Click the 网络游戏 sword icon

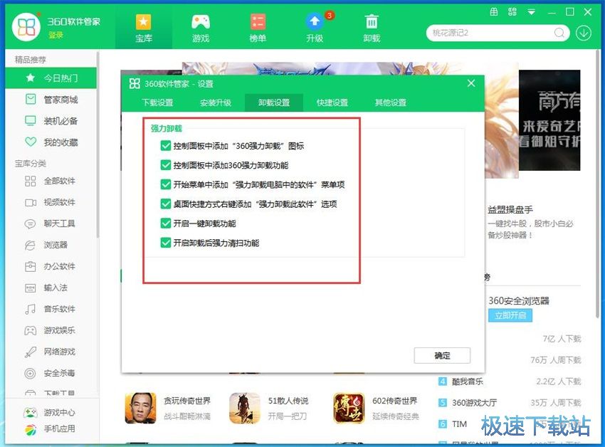(x=30, y=352)
